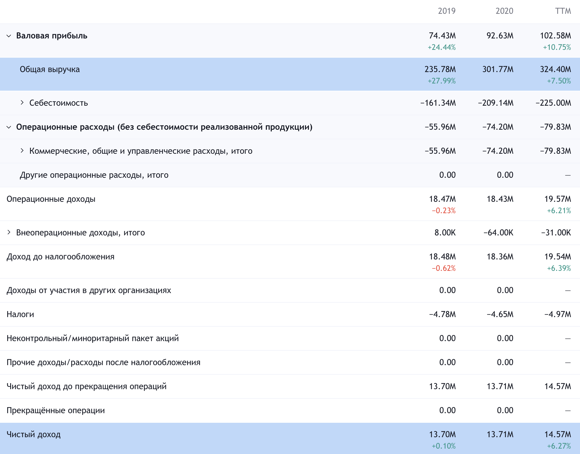Click the Операционные доходы row label
This screenshot has height=454, width=580.
click(51, 199)
